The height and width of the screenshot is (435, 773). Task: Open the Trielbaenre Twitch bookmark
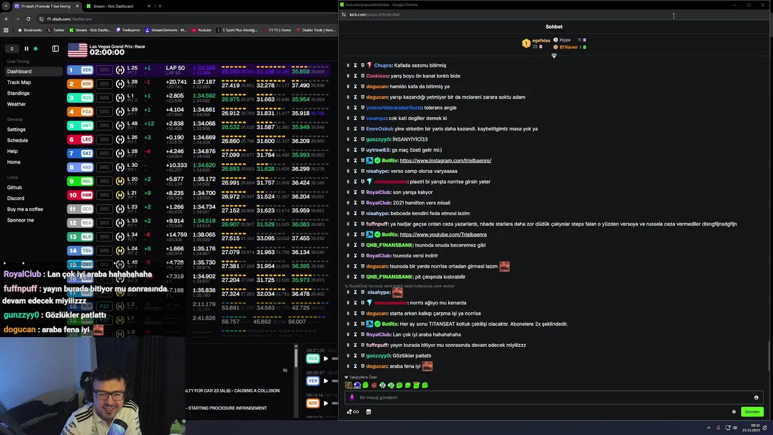point(128,30)
